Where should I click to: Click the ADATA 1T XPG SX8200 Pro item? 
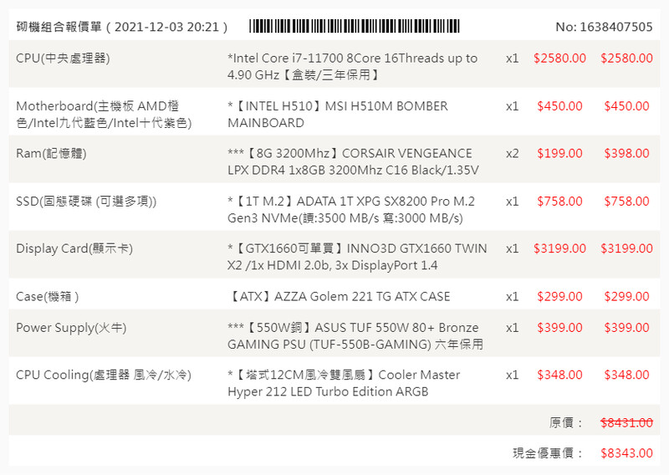tap(351, 210)
